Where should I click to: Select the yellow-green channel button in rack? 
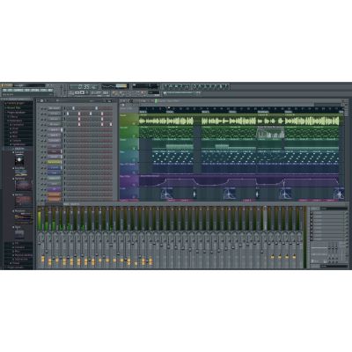click(54, 162)
